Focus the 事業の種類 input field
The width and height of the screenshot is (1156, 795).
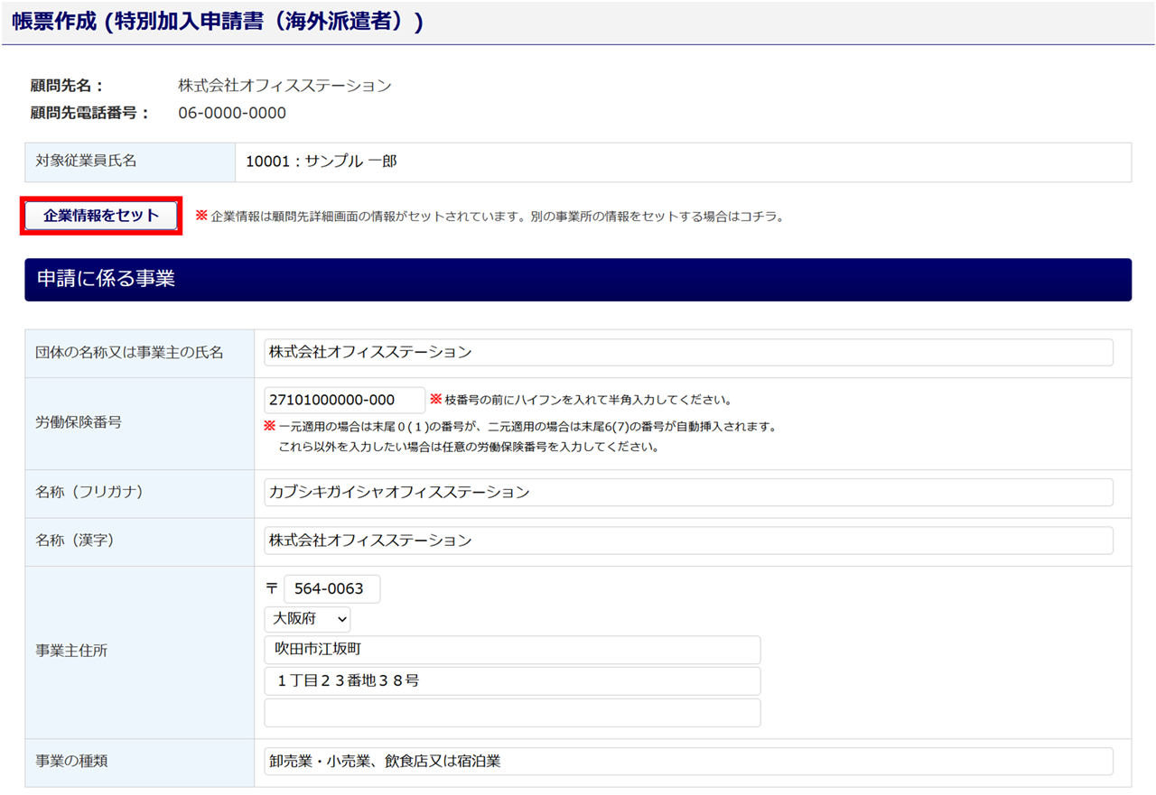tap(688, 762)
